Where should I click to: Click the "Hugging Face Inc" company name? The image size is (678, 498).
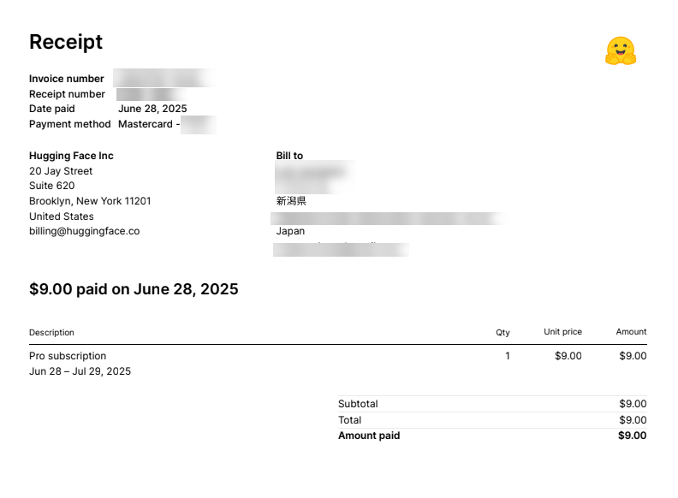pos(71,156)
